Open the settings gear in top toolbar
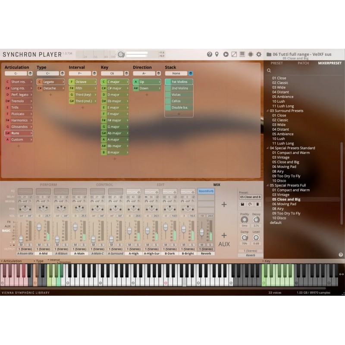The height and width of the screenshot is (345, 345). (259, 54)
